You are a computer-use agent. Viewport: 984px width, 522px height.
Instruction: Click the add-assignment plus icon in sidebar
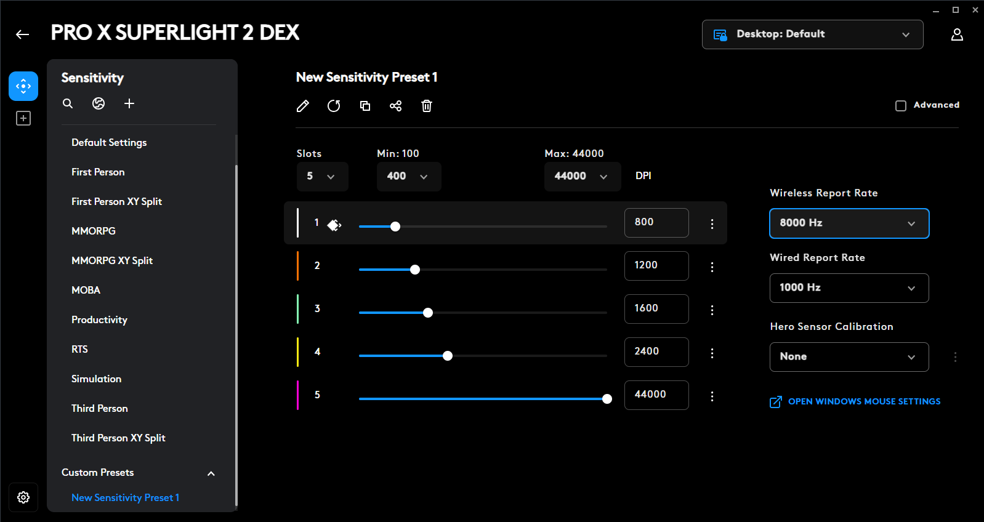point(23,118)
